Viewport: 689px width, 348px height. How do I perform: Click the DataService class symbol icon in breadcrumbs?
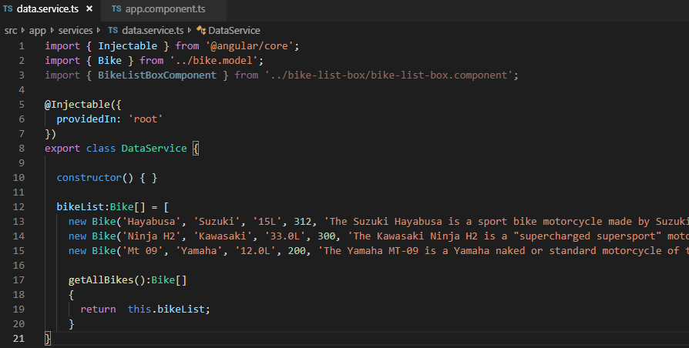[x=201, y=30]
